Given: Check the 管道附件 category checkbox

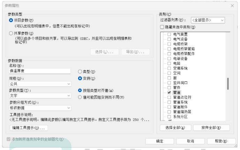Looking at the screenshot, I should coord(169,107).
